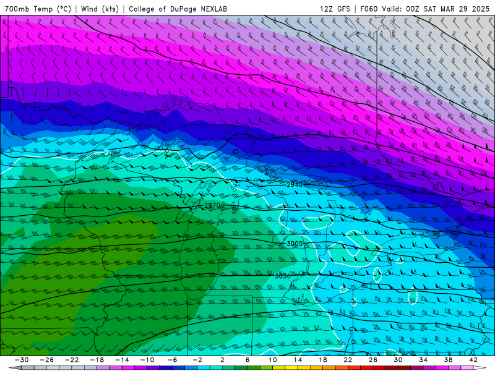The width and height of the screenshot is (495, 371).
Task: Click the -2 colorbar label
Action: pyautogui.click(x=197, y=360)
